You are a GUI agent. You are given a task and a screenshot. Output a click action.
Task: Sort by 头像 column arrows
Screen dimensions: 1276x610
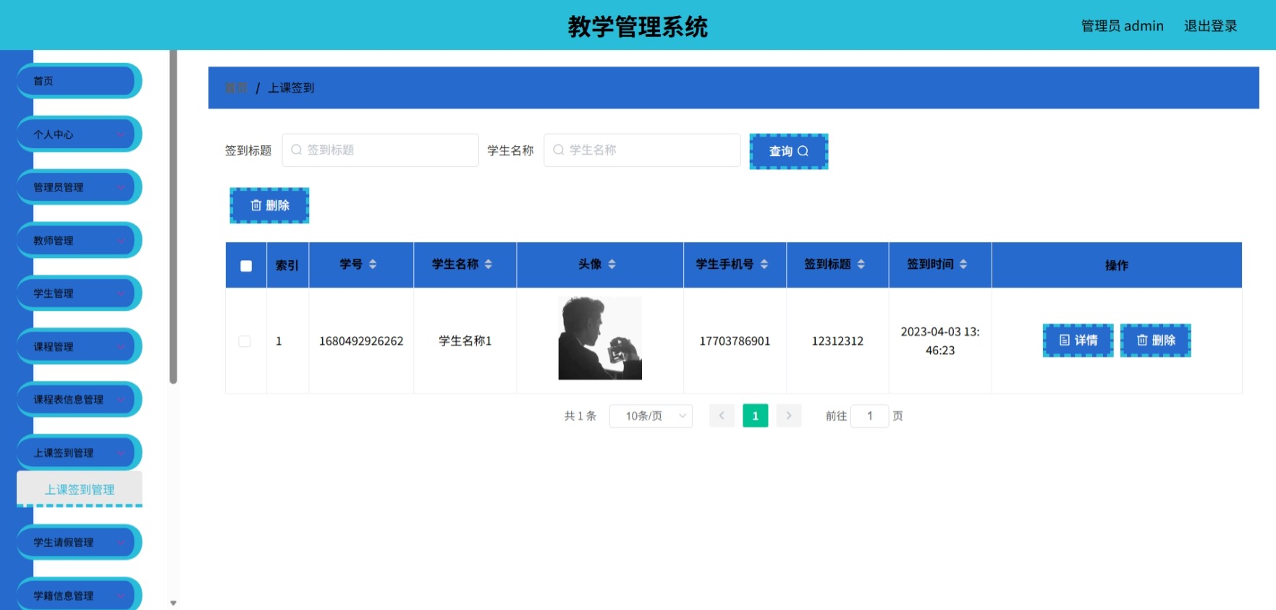pyautogui.click(x=612, y=265)
